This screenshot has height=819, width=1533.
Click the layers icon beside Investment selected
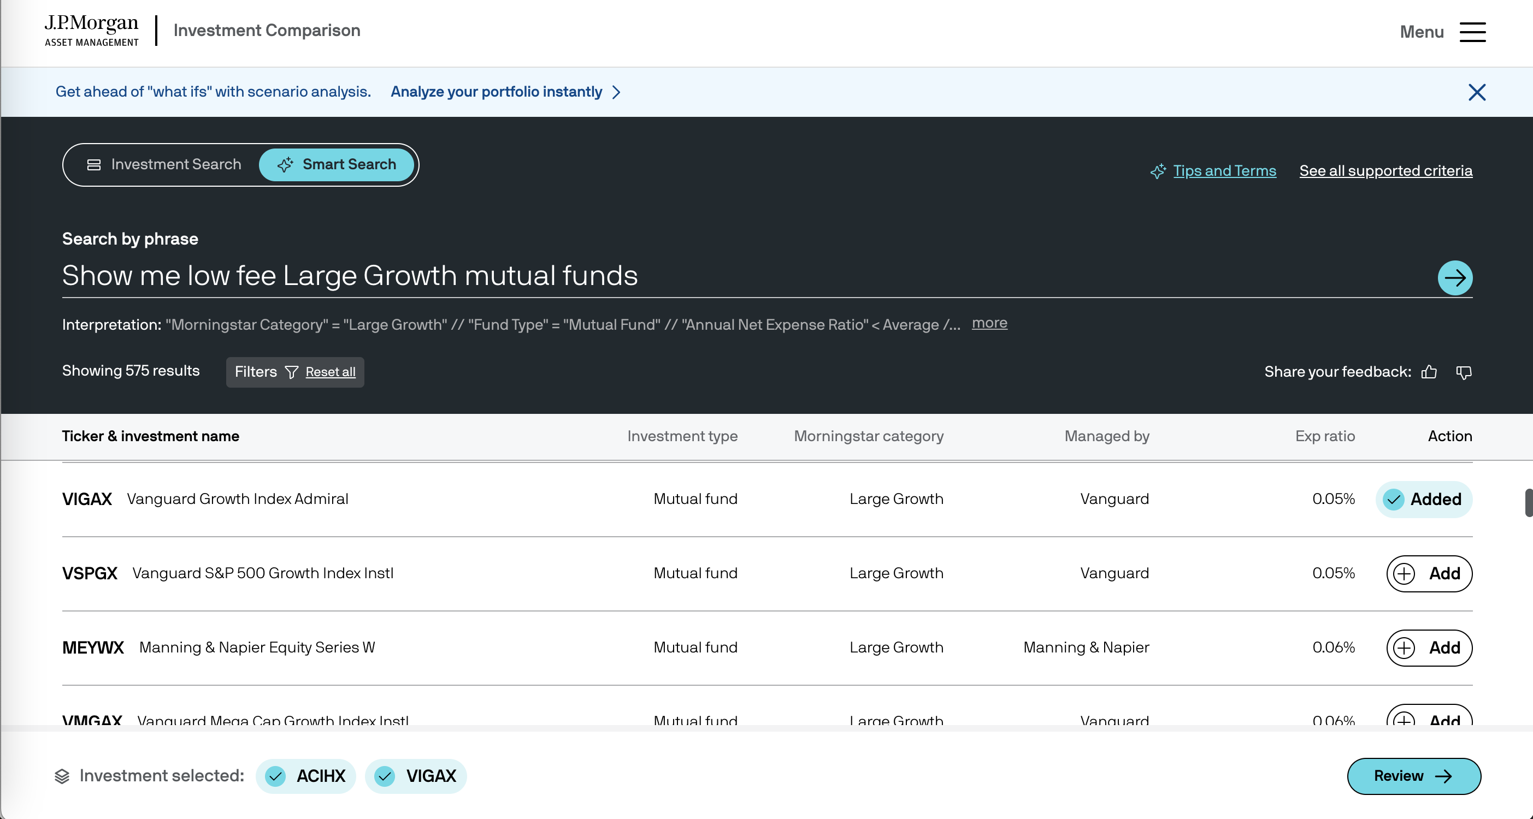[x=62, y=776]
